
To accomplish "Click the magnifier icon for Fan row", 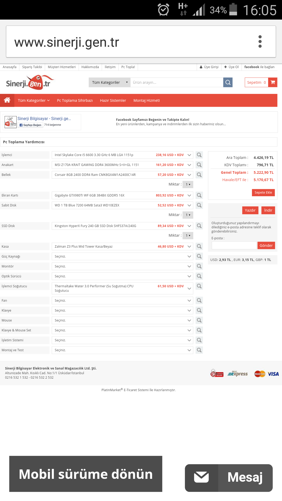I will [199, 301].
